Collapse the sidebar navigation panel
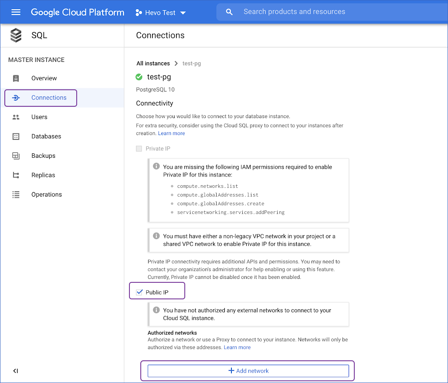 coord(16,371)
